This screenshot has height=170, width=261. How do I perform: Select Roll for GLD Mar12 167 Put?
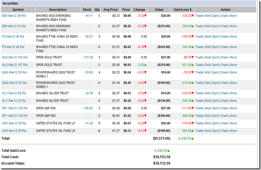(207, 65)
